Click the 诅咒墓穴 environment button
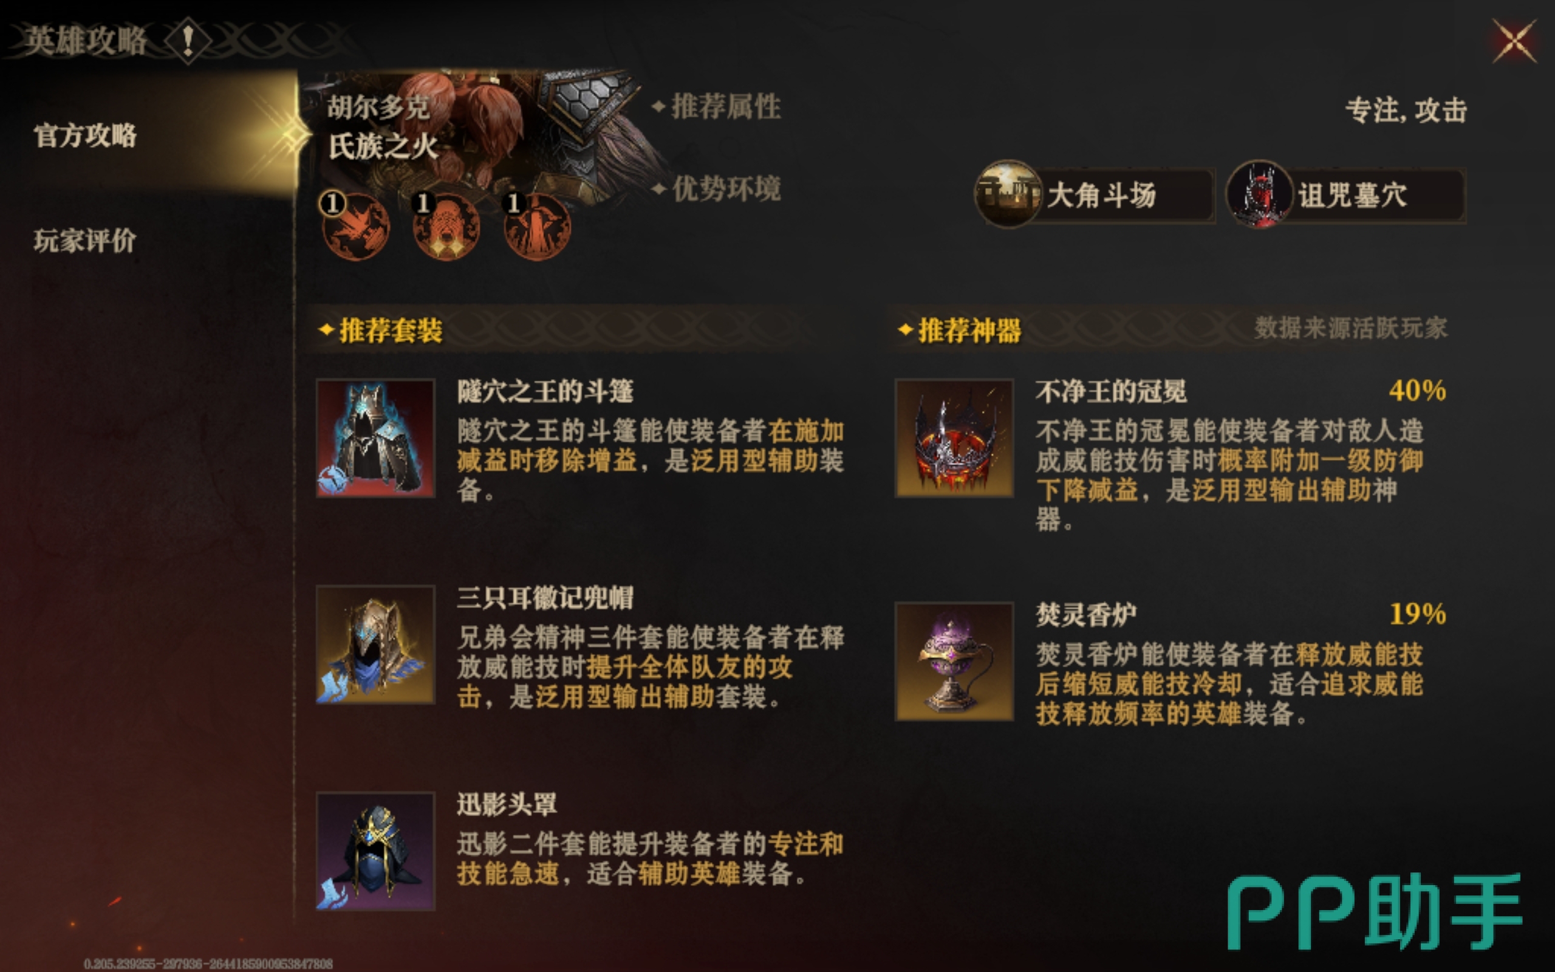This screenshot has width=1555, height=972. pyautogui.click(x=1345, y=195)
